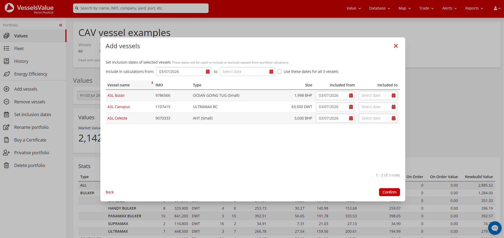Click the Size column header

(x=308, y=85)
